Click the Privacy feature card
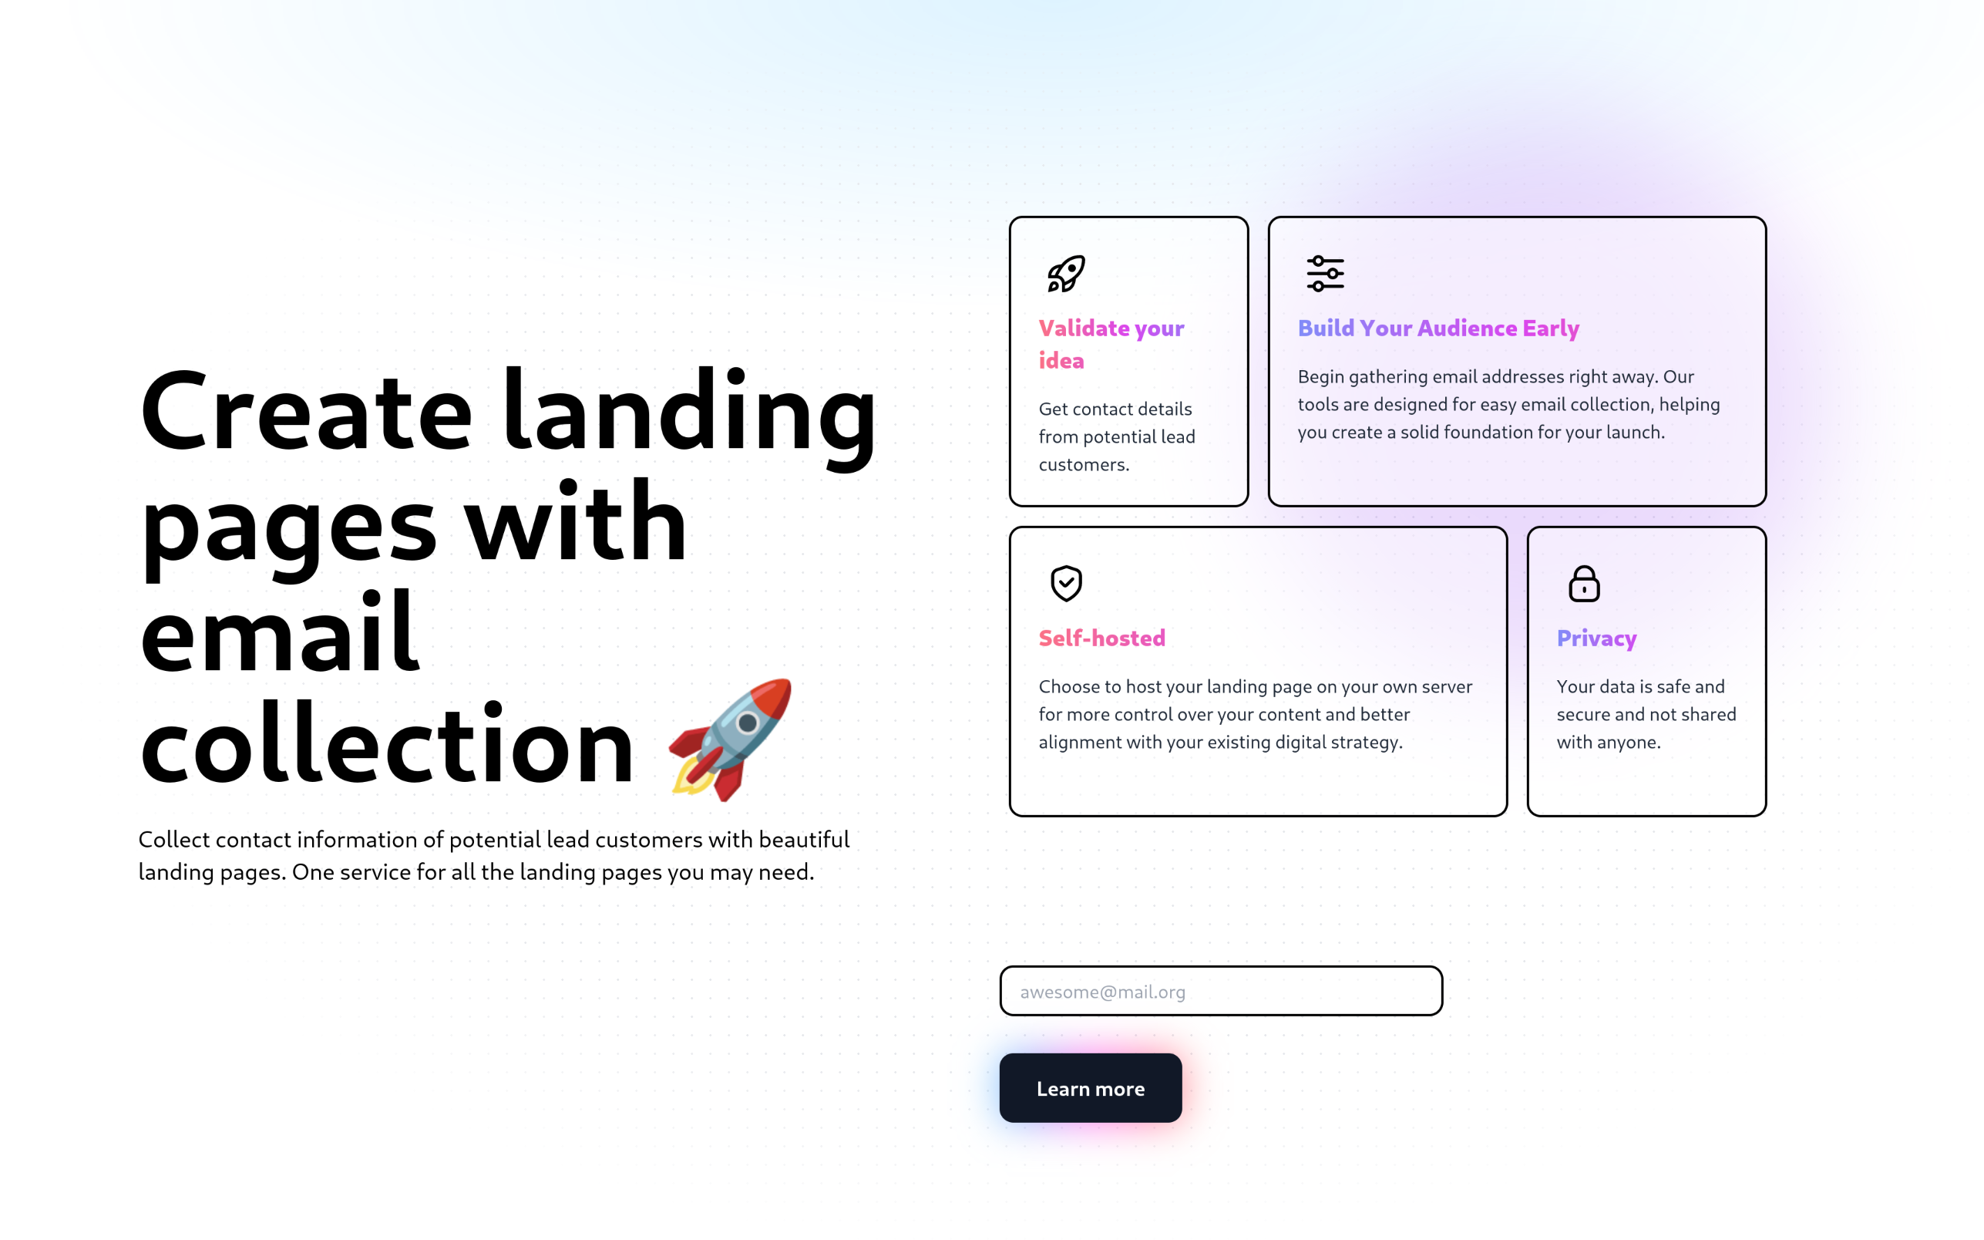1984x1240 pixels. coord(1649,667)
